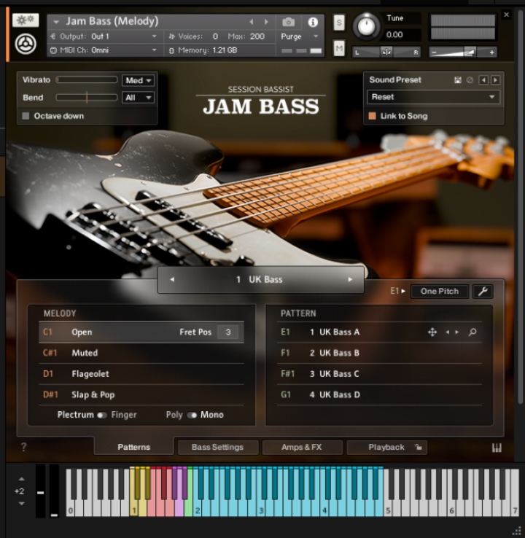Adjust the Tune knob
The image size is (525, 538).
coord(366,26)
